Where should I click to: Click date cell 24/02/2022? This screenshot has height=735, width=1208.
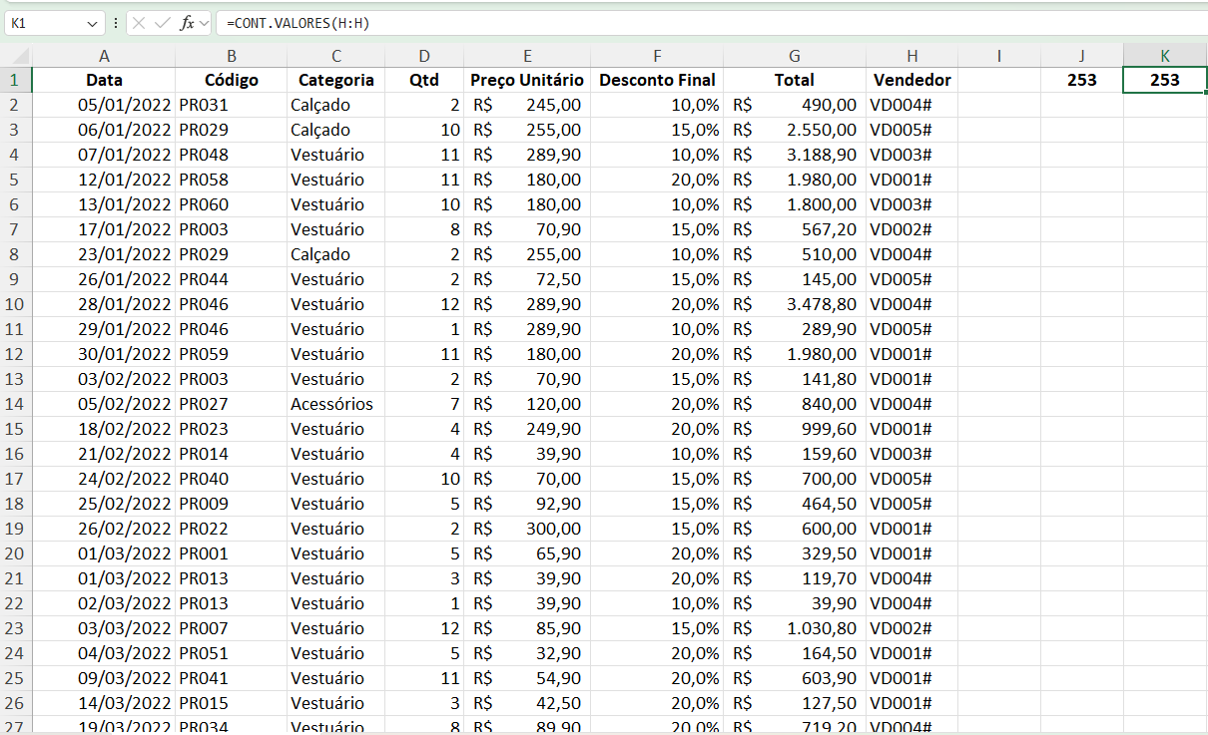coord(104,479)
